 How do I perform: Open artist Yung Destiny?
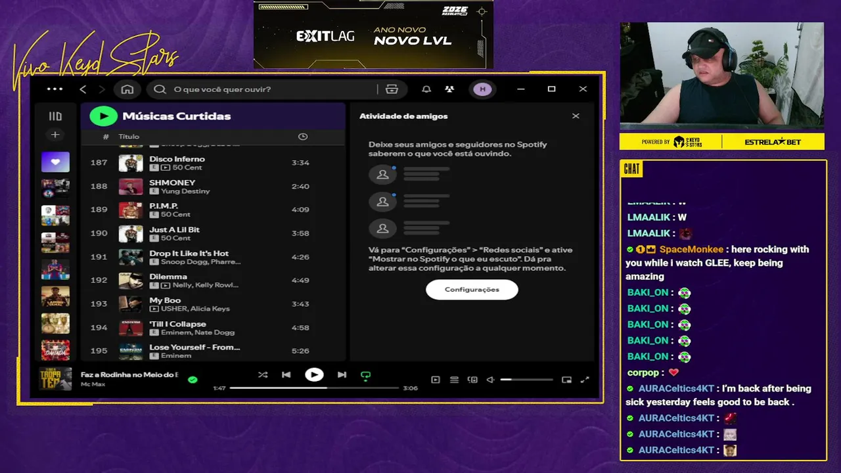[185, 191]
